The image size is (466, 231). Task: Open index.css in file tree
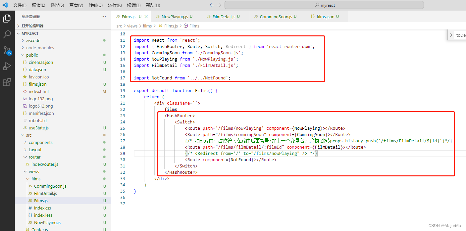click(63, 208)
